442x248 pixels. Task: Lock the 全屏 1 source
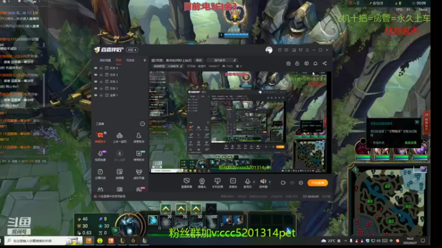[x=101, y=95]
